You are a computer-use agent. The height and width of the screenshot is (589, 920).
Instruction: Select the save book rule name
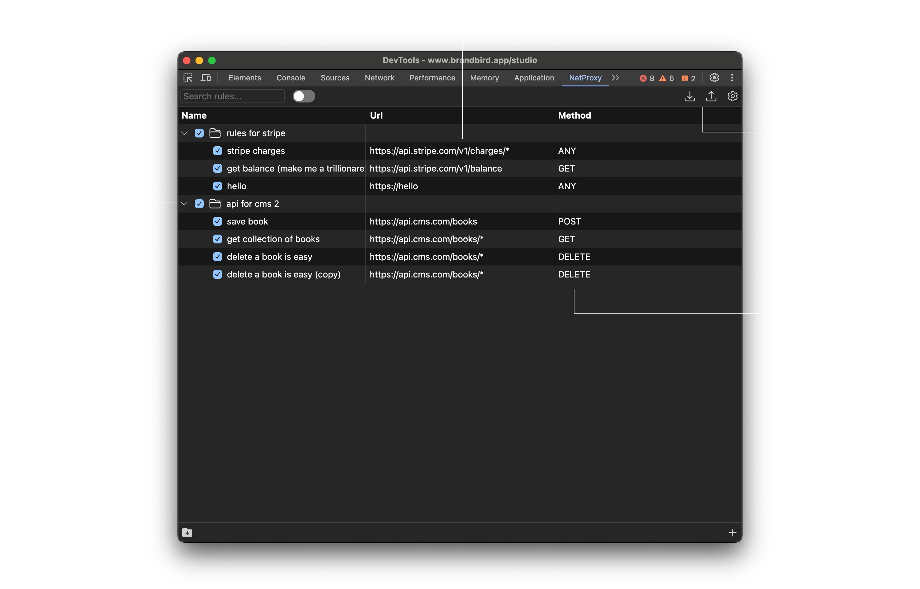point(247,221)
